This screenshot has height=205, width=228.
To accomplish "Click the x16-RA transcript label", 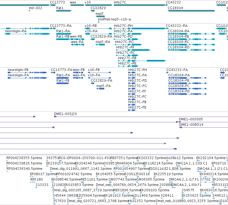I will point(91,31).
